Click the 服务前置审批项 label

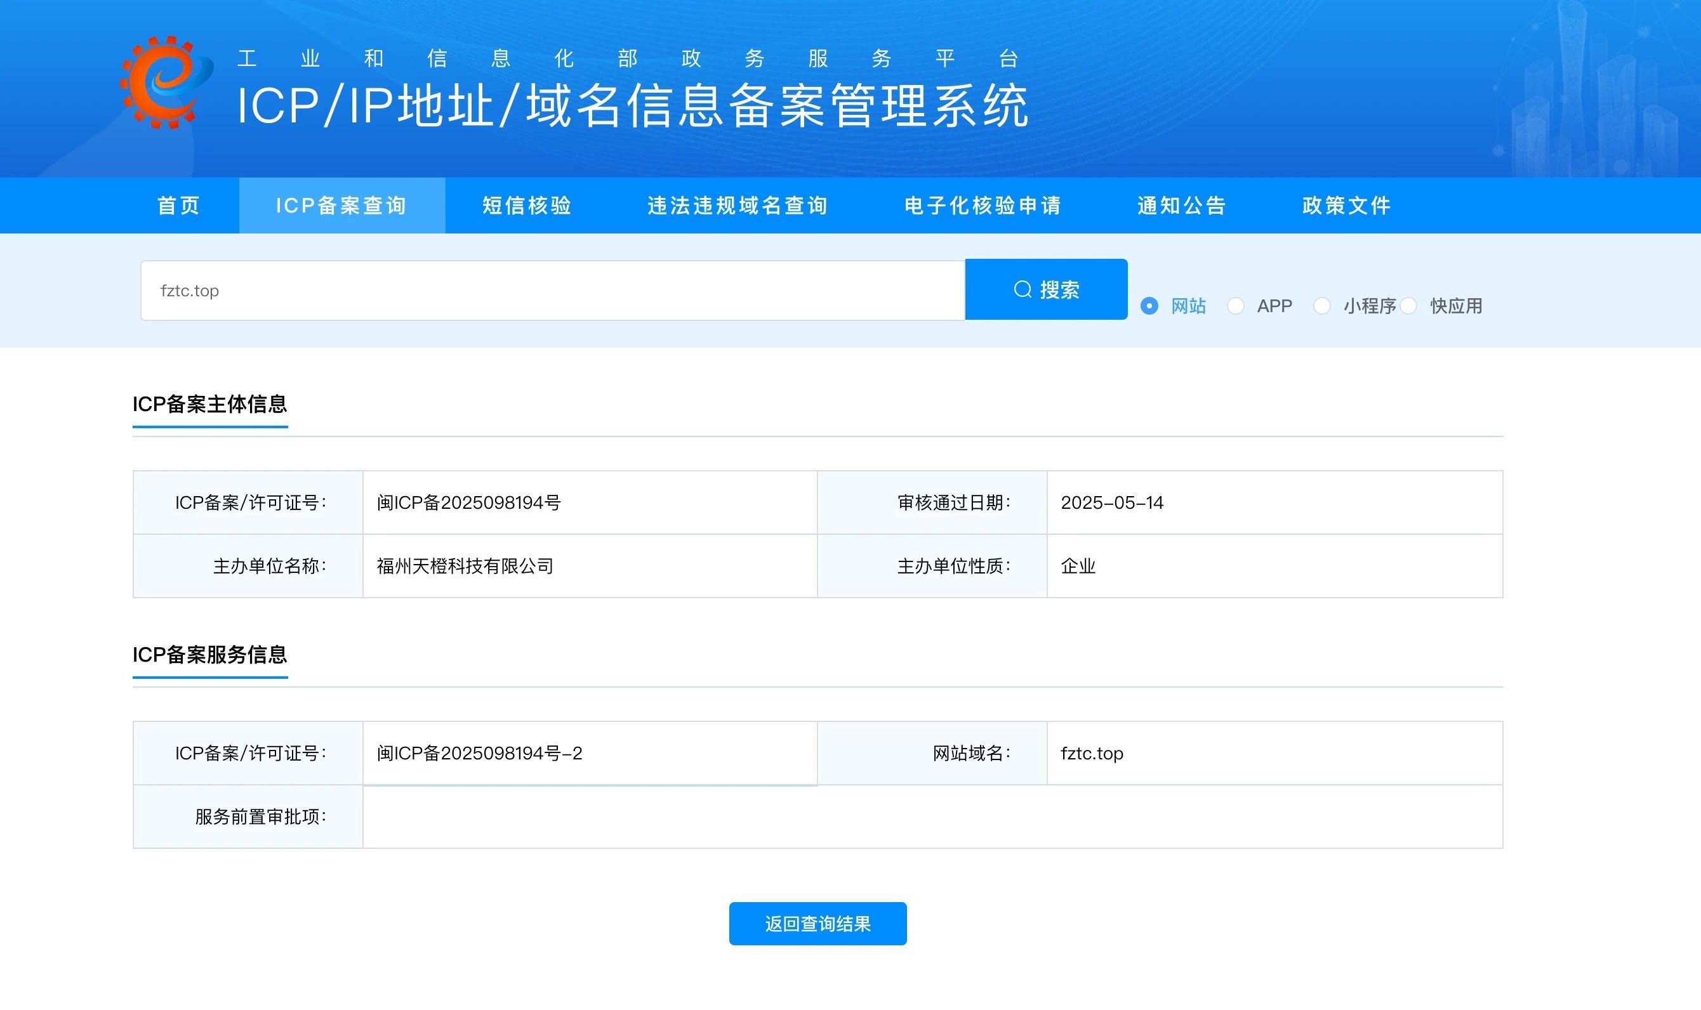(261, 817)
